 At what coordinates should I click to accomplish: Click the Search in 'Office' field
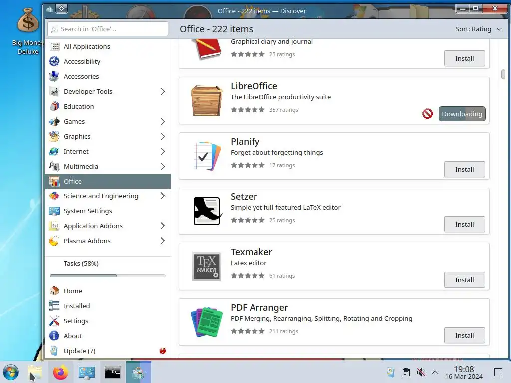pos(108,29)
